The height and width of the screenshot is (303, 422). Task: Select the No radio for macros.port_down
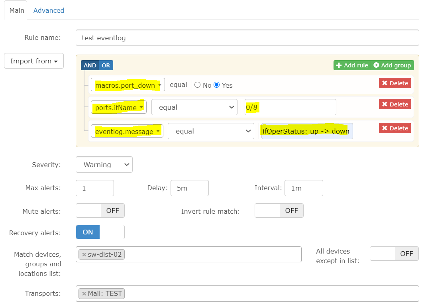[x=197, y=85]
